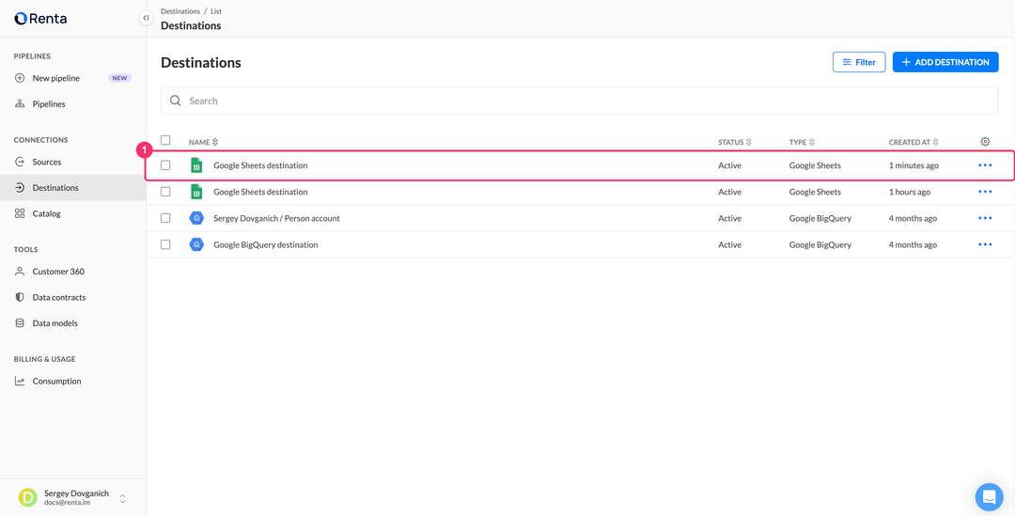Click the Destinations sidebar icon
The width and height of the screenshot is (1015, 516).
[x=20, y=188]
